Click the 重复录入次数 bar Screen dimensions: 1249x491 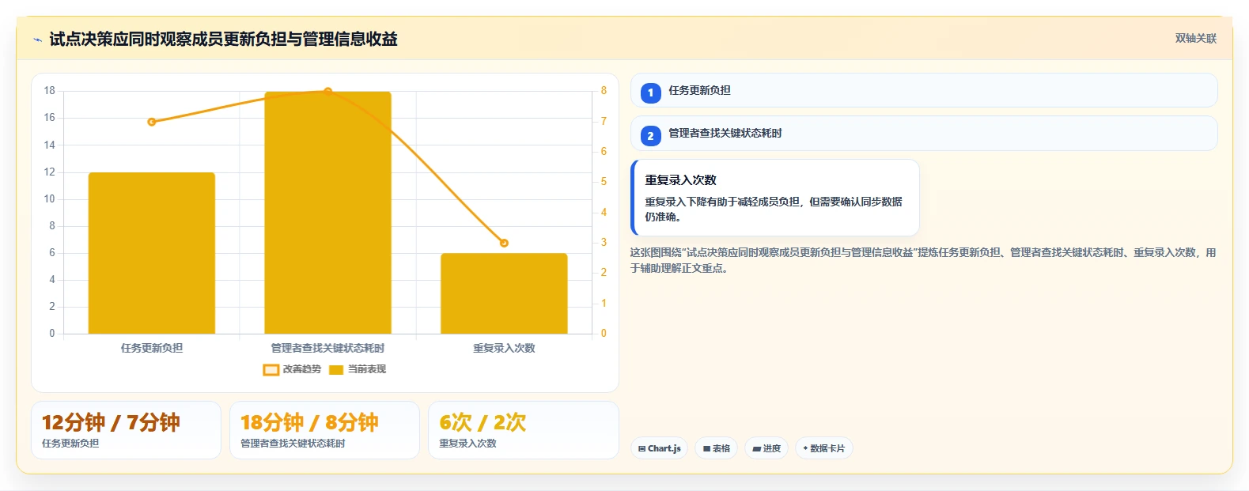click(504, 293)
